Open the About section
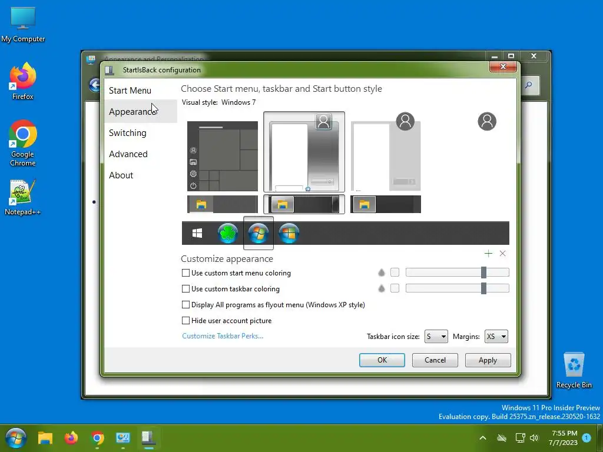 (x=121, y=175)
